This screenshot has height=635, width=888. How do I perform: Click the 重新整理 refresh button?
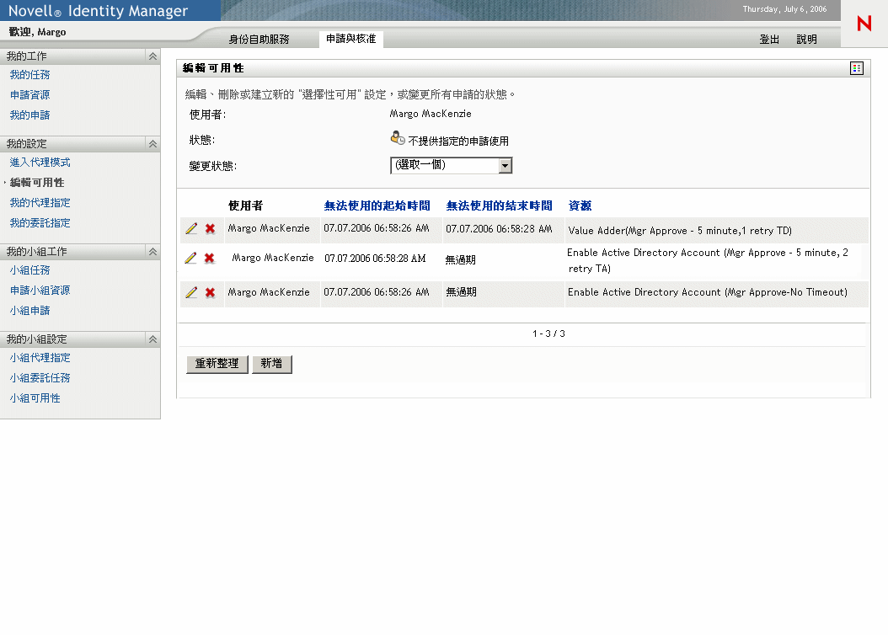[x=217, y=364]
